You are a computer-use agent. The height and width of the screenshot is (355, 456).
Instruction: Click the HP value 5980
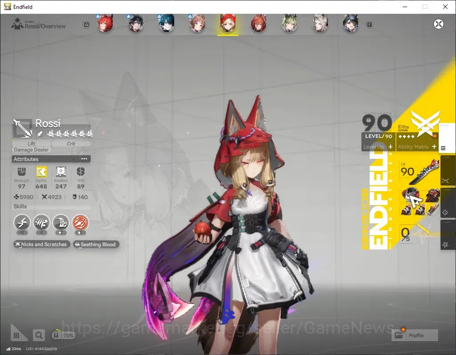pyautogui.click(x=26, y=197)
